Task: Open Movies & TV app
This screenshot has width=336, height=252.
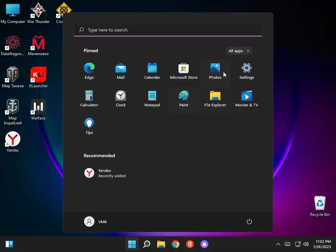Action: (247, 99)
